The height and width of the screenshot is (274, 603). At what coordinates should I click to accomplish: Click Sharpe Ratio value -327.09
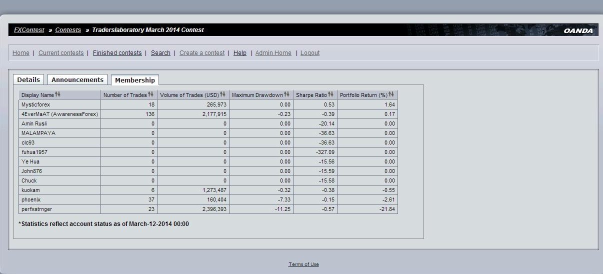325,152
